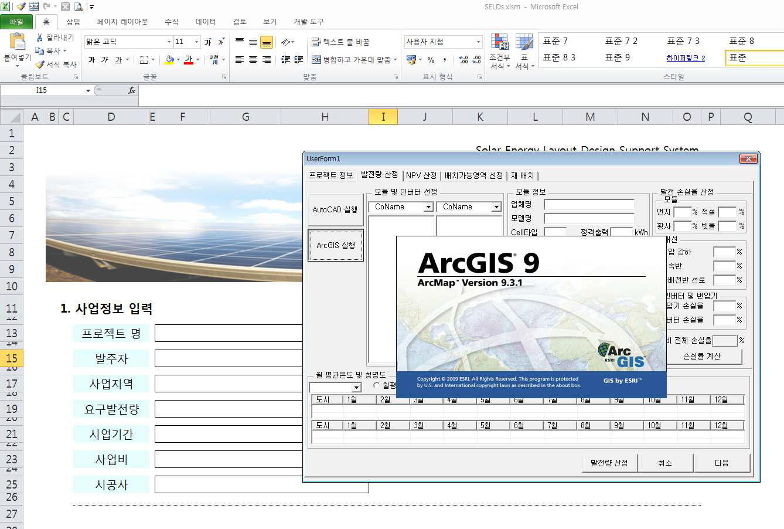
Task: Expand the Name Box dropdown arrow
Action: coord(88,90)
